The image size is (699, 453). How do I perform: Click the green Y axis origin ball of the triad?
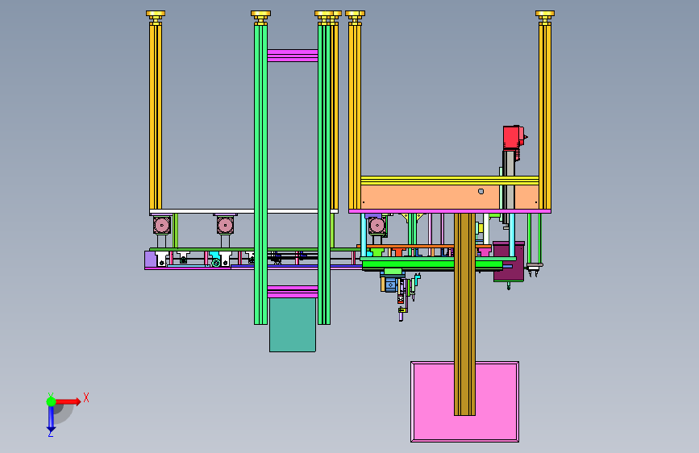tap(51, 401)
